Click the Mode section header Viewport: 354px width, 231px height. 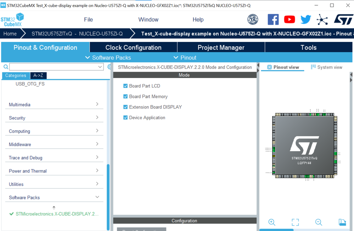click(185, 75)
